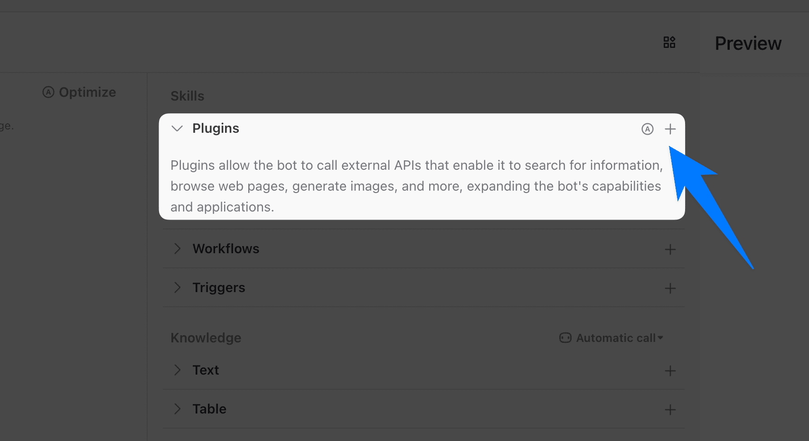This screenshot has width=809, height=441.
Task: Collapse the Plugins section chevron
Action: (x=177, y=129)
